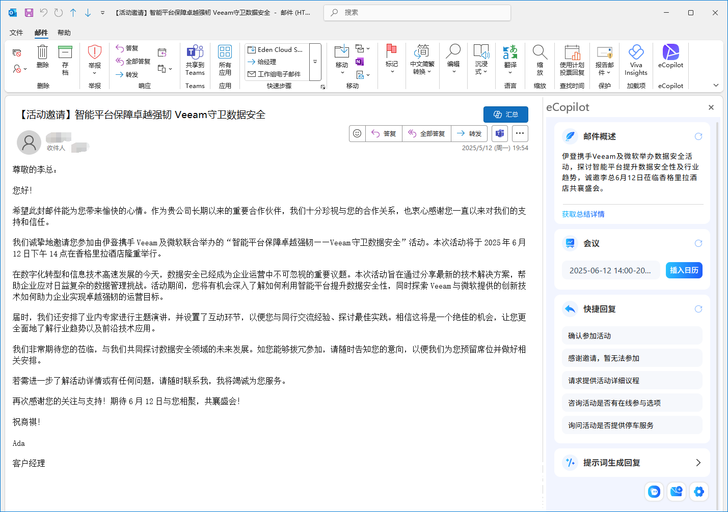Add an emoji reaction to the email
Screen dimensions: 728x512
point(357,133)
